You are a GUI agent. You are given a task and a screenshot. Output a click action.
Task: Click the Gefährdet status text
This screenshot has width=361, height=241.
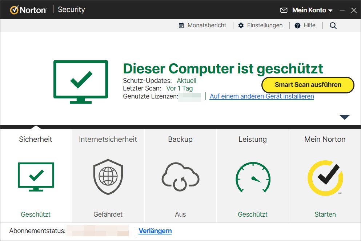click(x=108, y=214)
